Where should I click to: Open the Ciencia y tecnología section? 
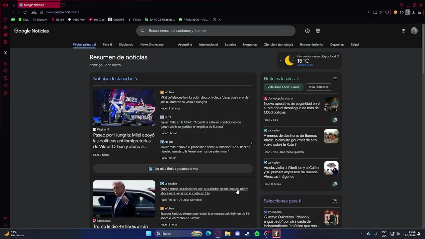278,44
